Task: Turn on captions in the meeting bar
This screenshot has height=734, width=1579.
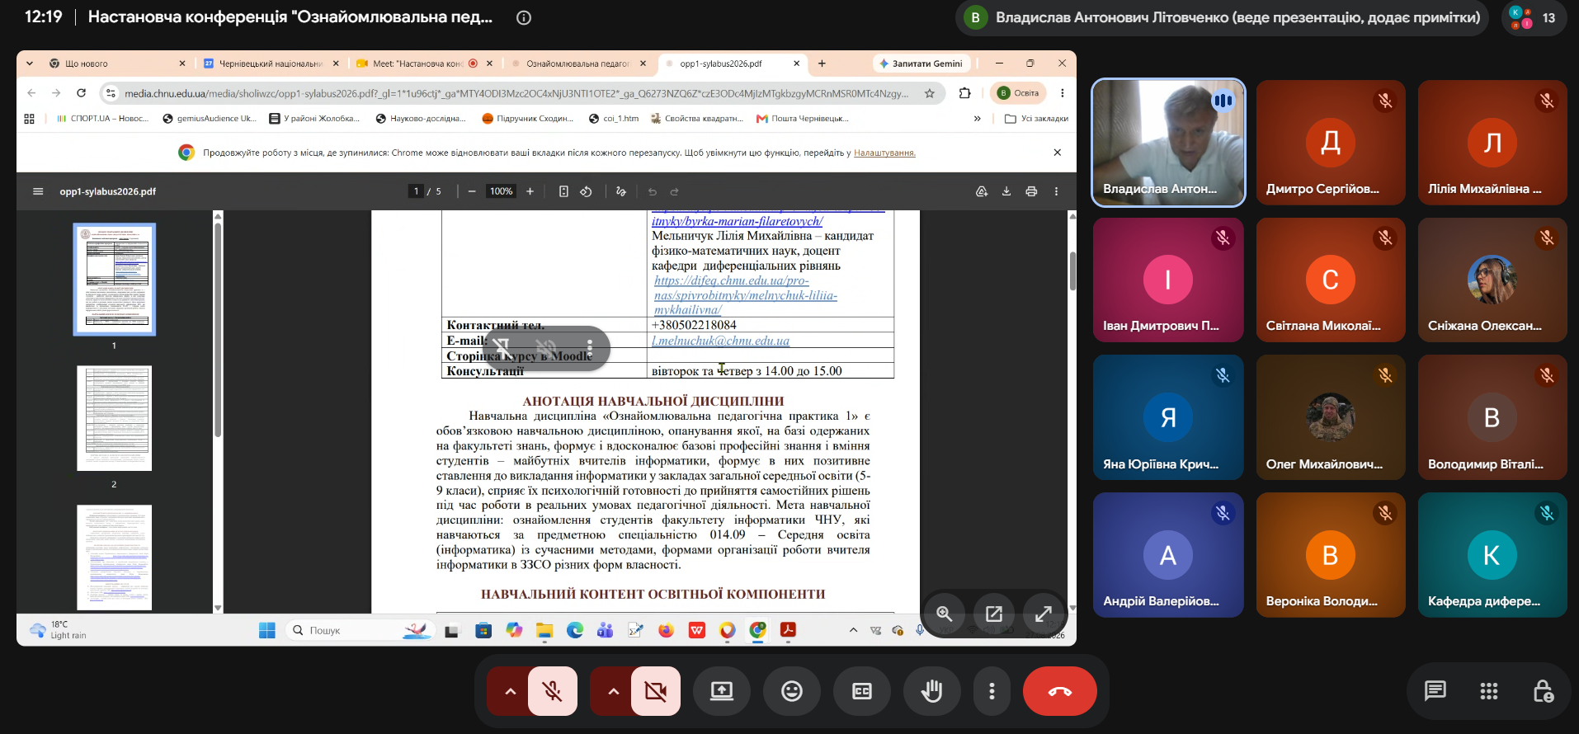Action: coord(862,691)
